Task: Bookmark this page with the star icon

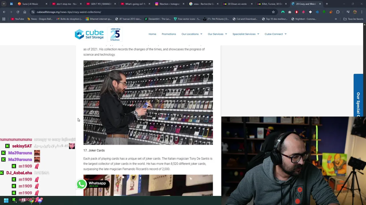Action: tap(273, 12)
